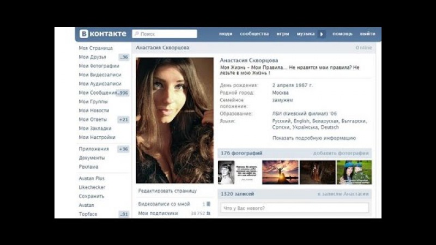
Task: Go to сообщества in the top menu
Action: pos(254,34)
